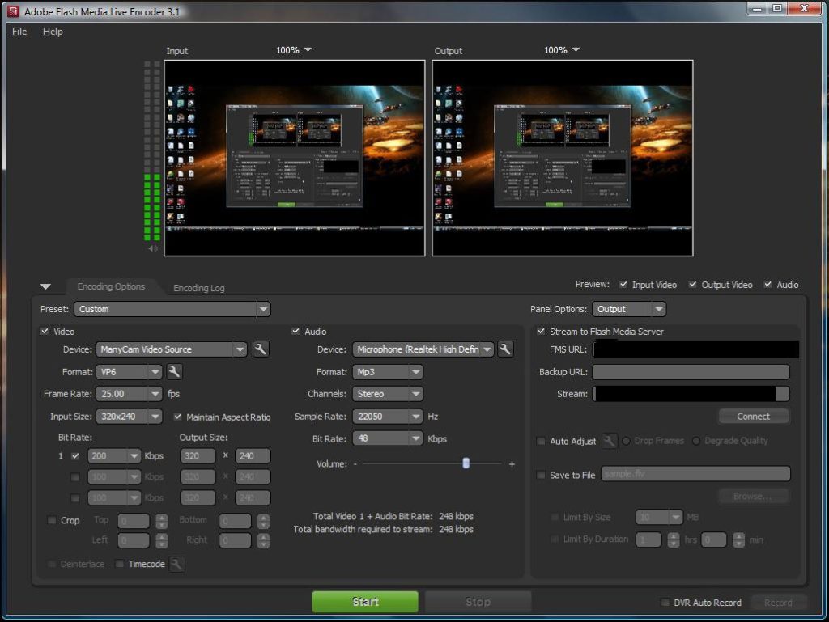Open Sample Rate 22050 dropdown
829x622 pixels.
pyautogui.click(x=388, y=417)
